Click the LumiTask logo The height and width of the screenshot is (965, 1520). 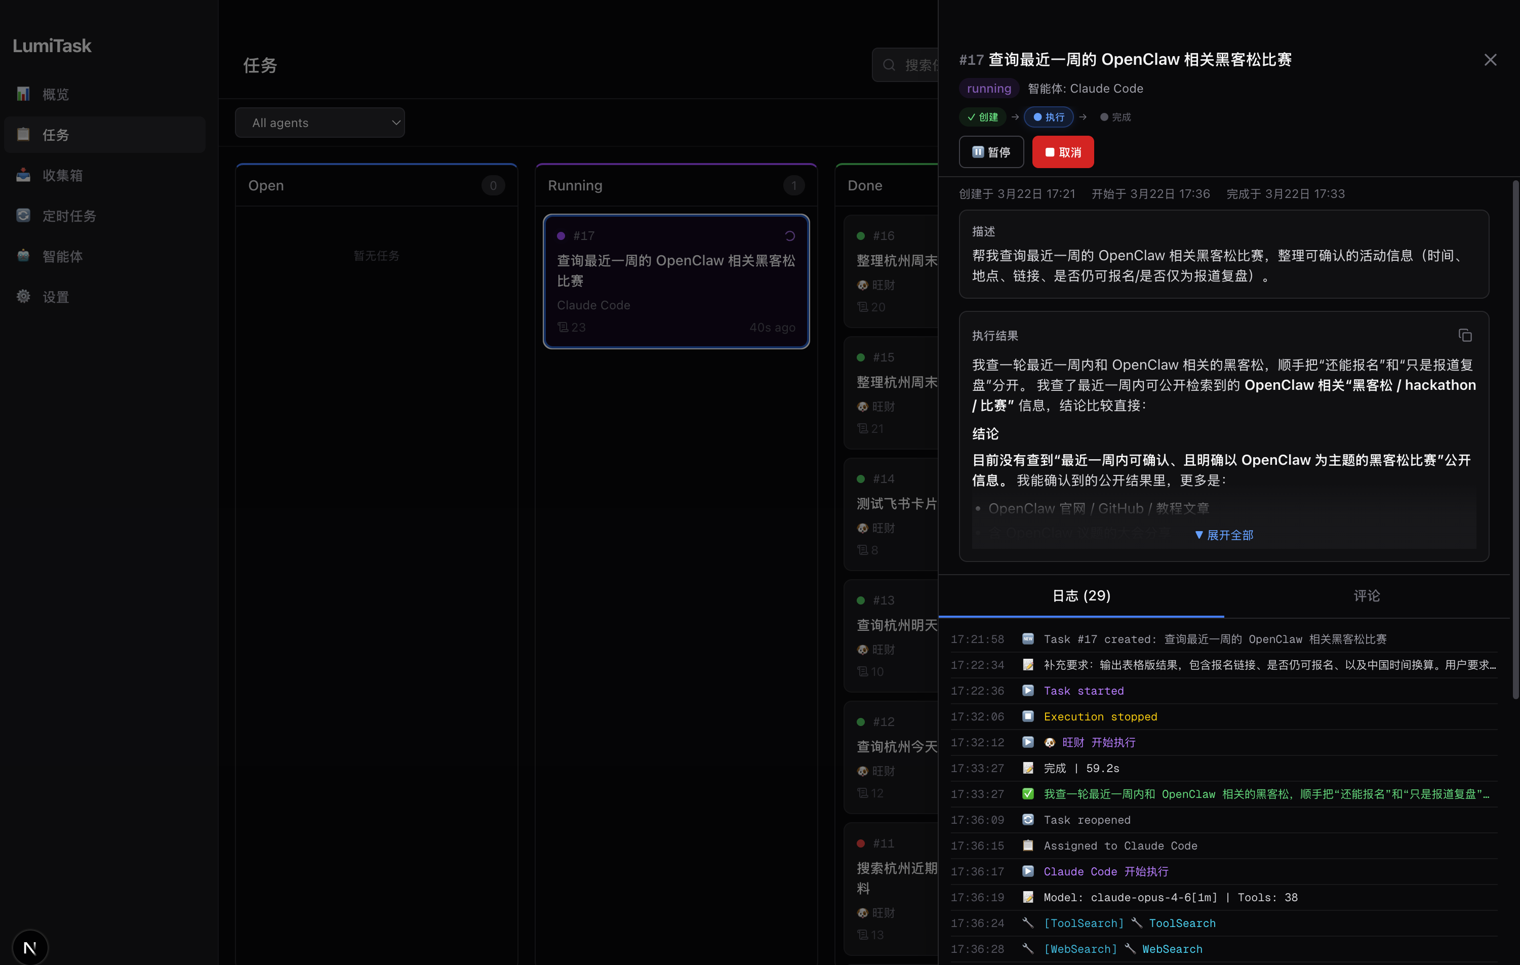[x=52, y=46]
